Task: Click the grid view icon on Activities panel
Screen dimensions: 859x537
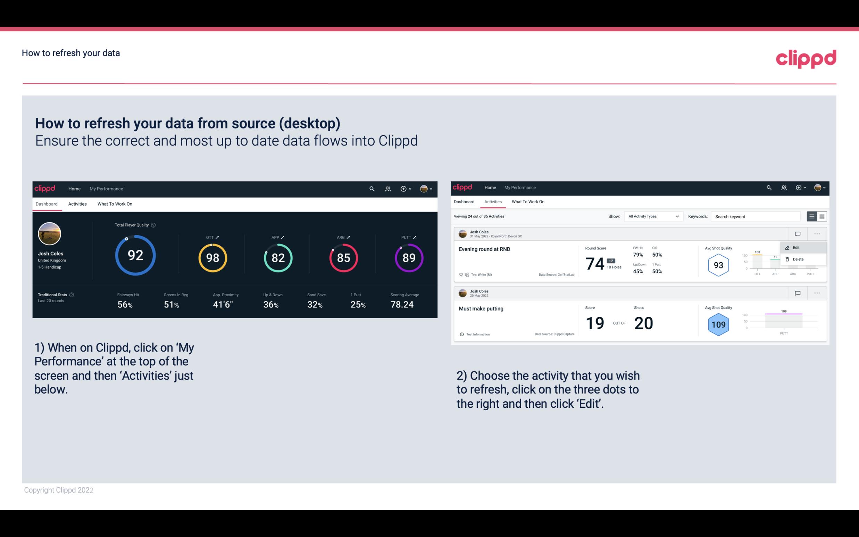Action: tap(821, 216)
